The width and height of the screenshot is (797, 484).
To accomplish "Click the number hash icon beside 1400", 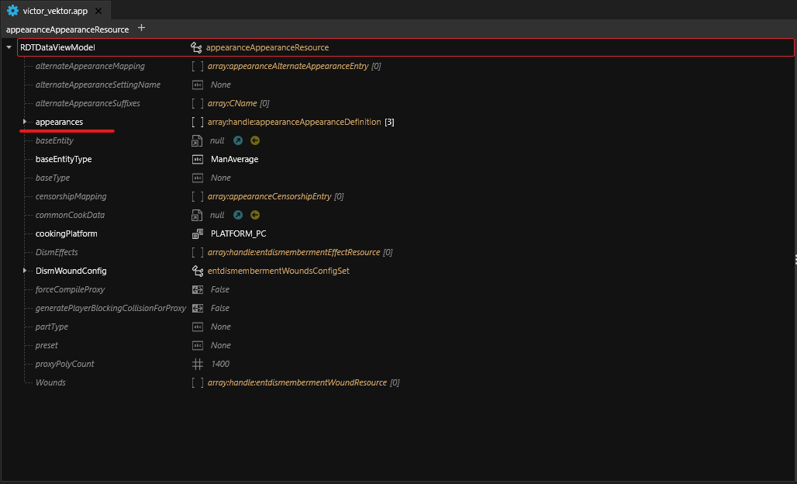I will pyautogui.click(x=198, y=364).
